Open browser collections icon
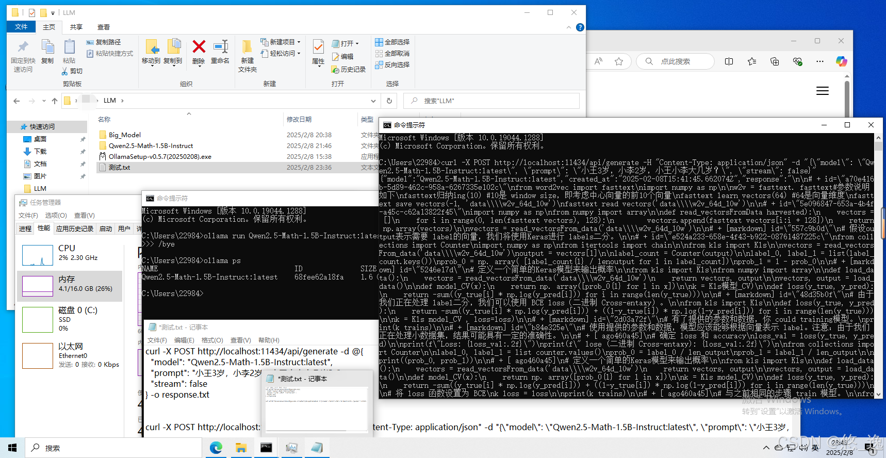This screenshot has height=458, width=886. pos(775,61)
